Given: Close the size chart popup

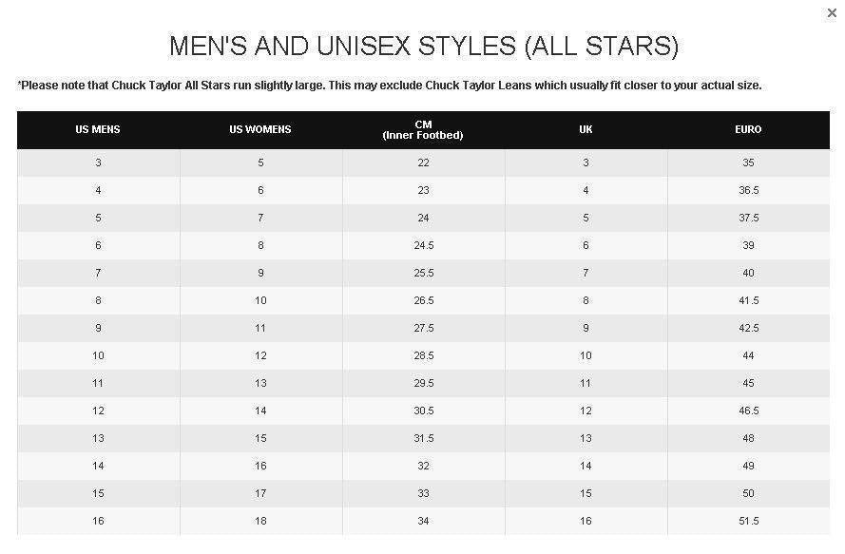Looking at the screenshot, I should point(833,13).
